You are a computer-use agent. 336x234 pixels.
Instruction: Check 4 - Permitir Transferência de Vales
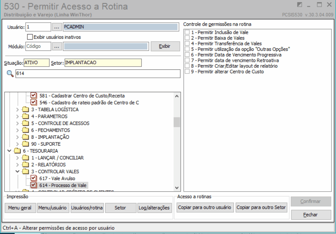tap(187, 44)
